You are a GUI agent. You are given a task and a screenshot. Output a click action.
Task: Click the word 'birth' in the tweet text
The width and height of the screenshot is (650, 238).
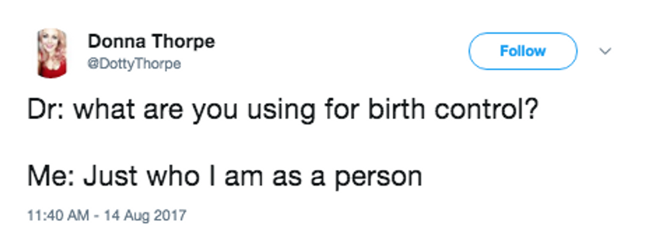(x=395, y=110)
